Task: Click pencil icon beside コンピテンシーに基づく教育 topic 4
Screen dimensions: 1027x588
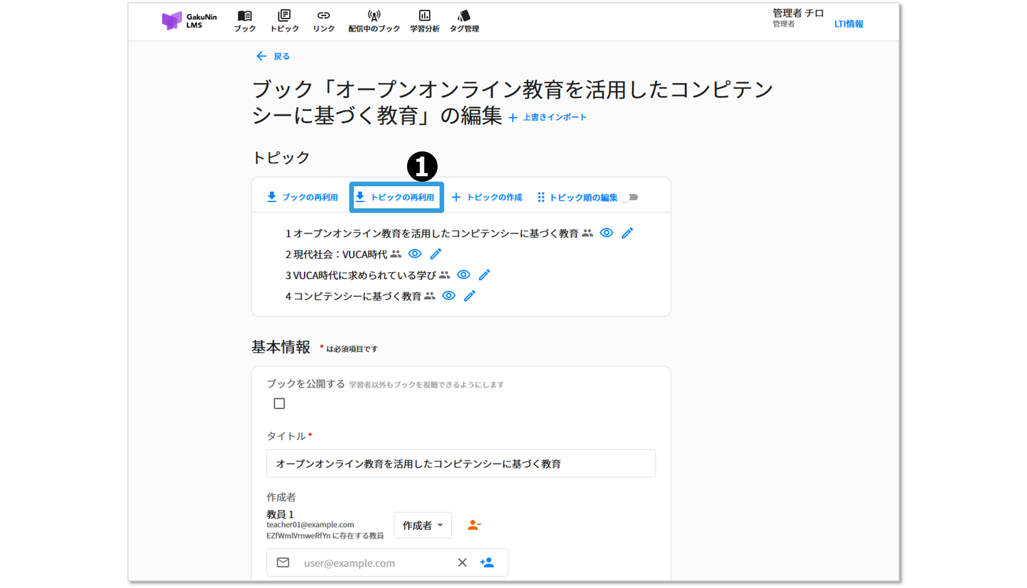Action: pos(469,296)
